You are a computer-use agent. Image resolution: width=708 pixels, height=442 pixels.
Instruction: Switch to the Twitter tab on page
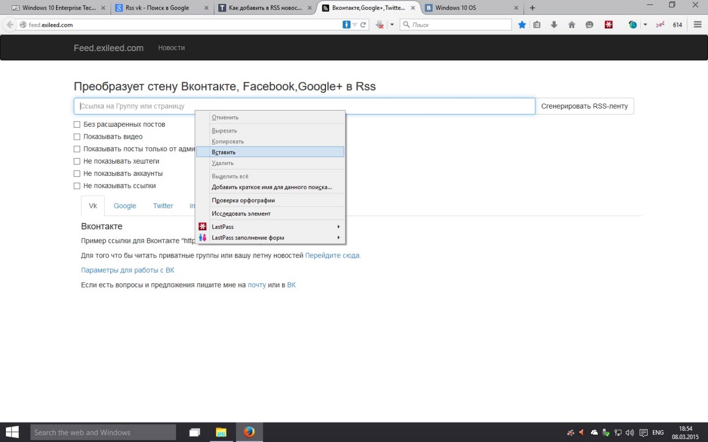(163, 206)
